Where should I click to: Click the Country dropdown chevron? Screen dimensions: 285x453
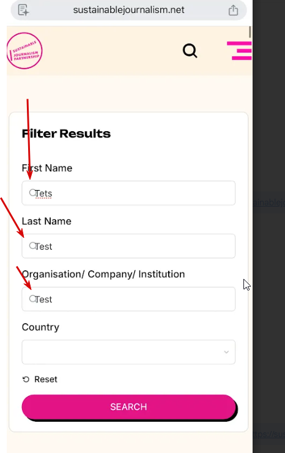226,352
